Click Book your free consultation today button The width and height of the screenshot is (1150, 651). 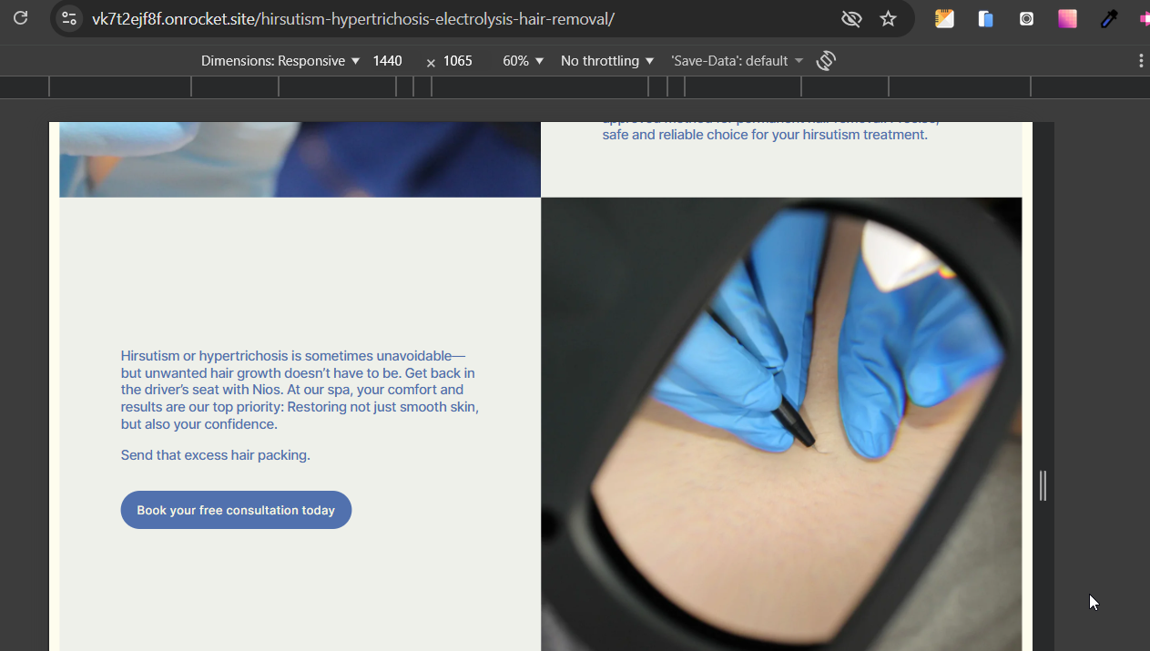pyautogui.click(x=236, y=510)
